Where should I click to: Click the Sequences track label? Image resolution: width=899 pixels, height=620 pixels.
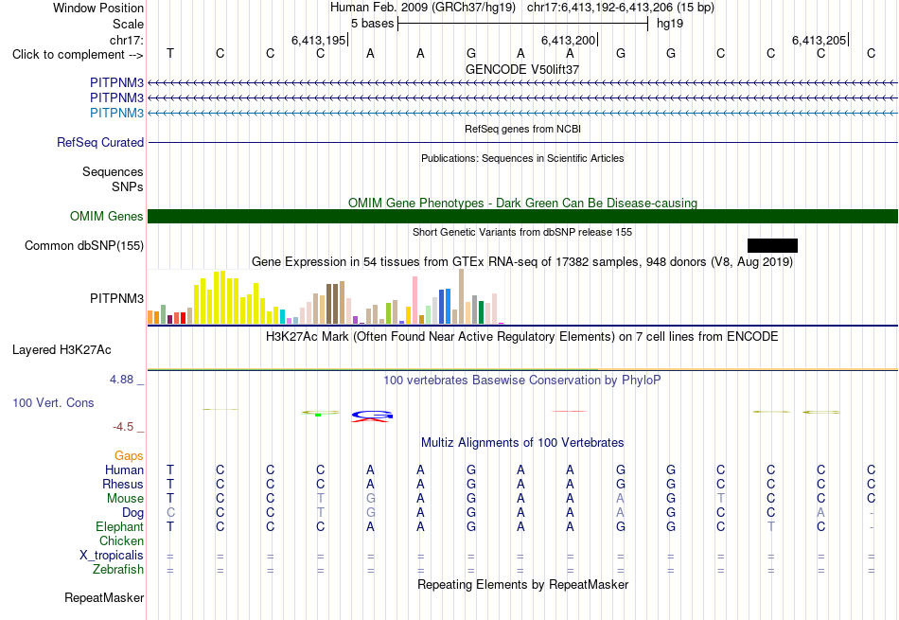point(113,171)
